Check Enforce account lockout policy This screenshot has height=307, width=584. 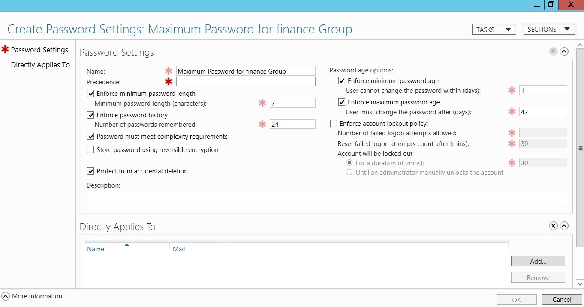(334, 124)
